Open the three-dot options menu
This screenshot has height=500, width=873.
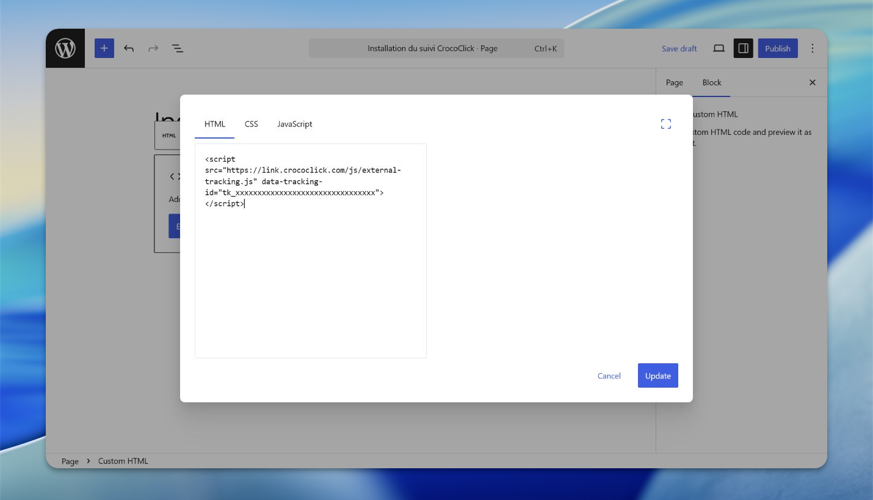[812, 48]
